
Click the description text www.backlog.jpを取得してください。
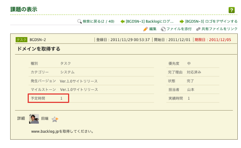tap(62, 131)
